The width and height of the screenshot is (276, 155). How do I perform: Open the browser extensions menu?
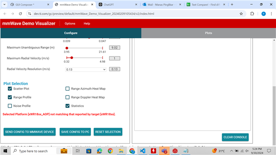(x=252, y=14)
